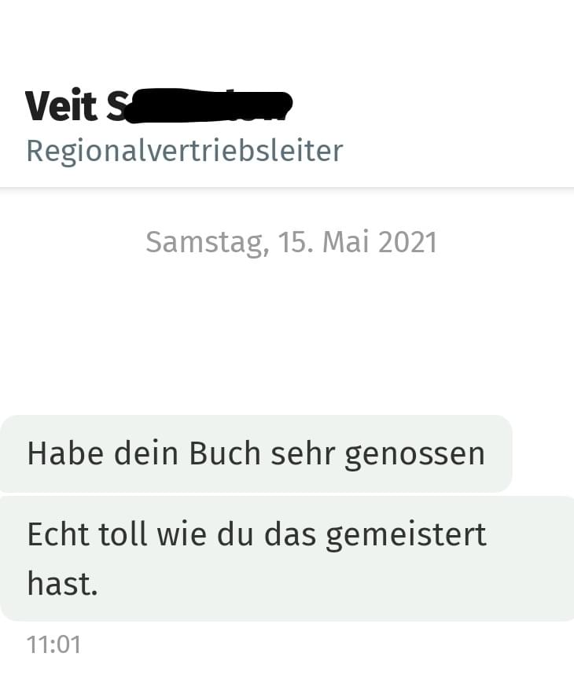574x686 pixels.
Task: Click the word 'dein' in the first message
Action: [146, 453]
